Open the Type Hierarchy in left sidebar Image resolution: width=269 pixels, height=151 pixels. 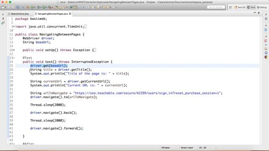(x=3, y=23)
